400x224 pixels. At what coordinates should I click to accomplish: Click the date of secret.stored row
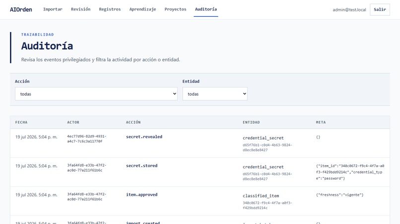click(36, 166)
